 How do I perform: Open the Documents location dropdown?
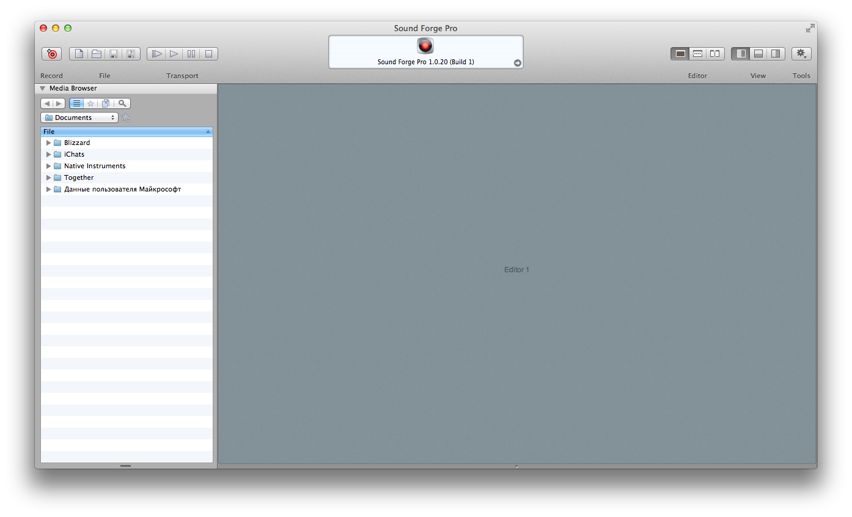79,117
